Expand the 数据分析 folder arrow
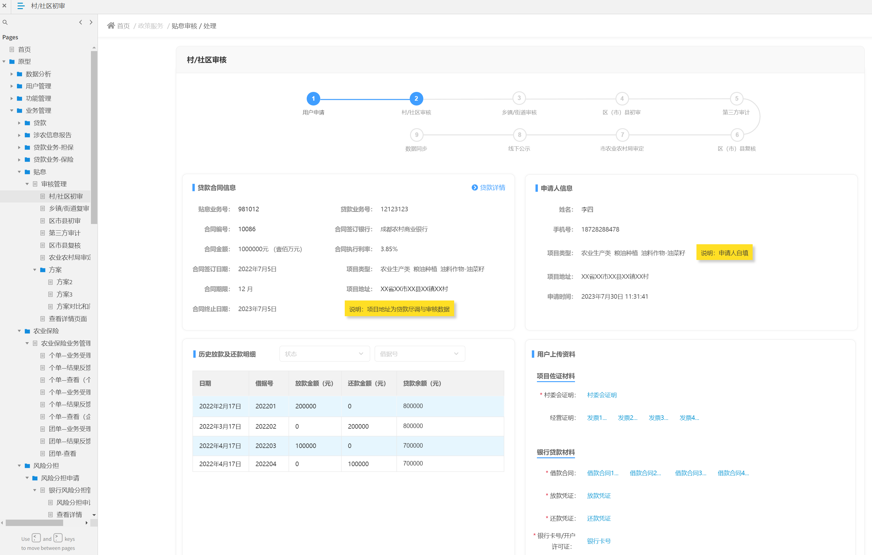Screen dimensions: 872x555 11,74
